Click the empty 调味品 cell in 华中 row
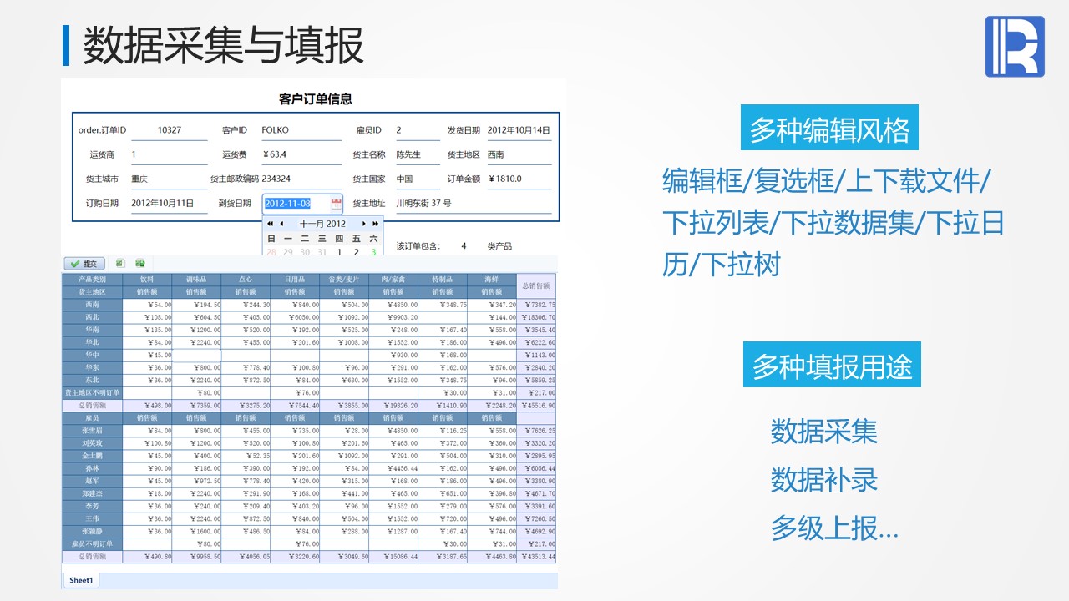The image size is (1069, 601). tap(196, 355)
